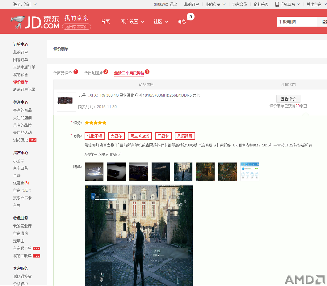Open 返修退换货 in the sidebar
Image resolution: width=327 pixels, height=286 pixels.
(x=22, y=276)
